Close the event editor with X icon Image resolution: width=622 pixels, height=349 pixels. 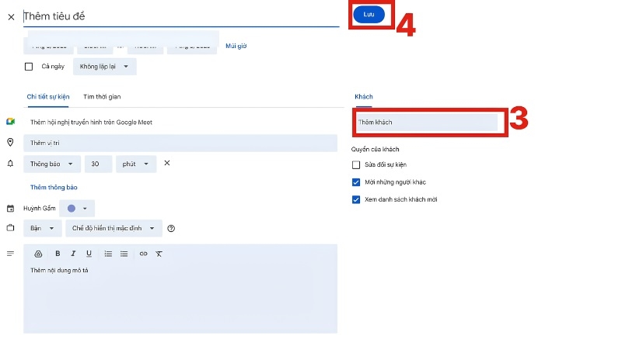pyautogui.click(x=11, y=17)
